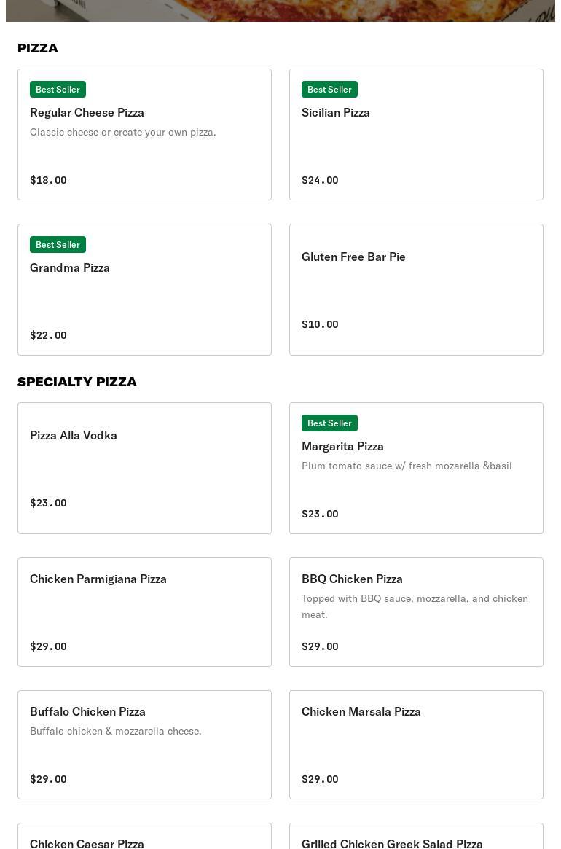
Task: Click the Best Seller badge on Sicilian Pizza
Action: tap(329, 89)
